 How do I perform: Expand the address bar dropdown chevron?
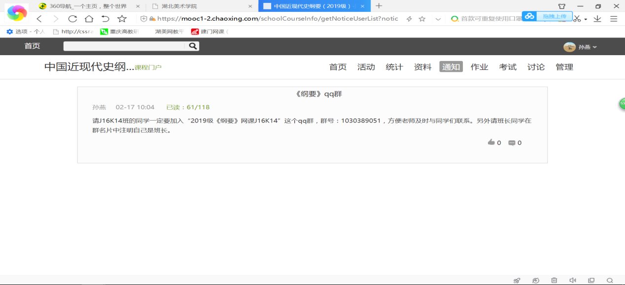tap(438, 19)
